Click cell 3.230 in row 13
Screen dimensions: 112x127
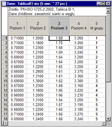point(79,95)
